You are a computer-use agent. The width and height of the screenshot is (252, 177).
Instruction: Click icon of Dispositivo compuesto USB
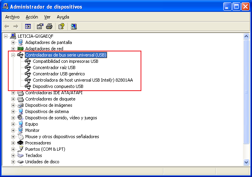click(x=28, y=86)
